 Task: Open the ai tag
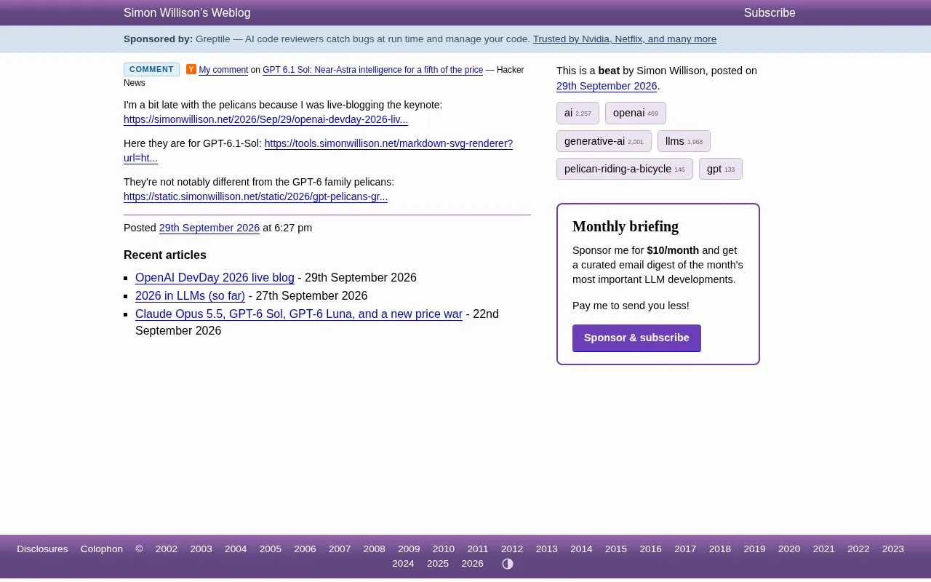tap(578, 113)
